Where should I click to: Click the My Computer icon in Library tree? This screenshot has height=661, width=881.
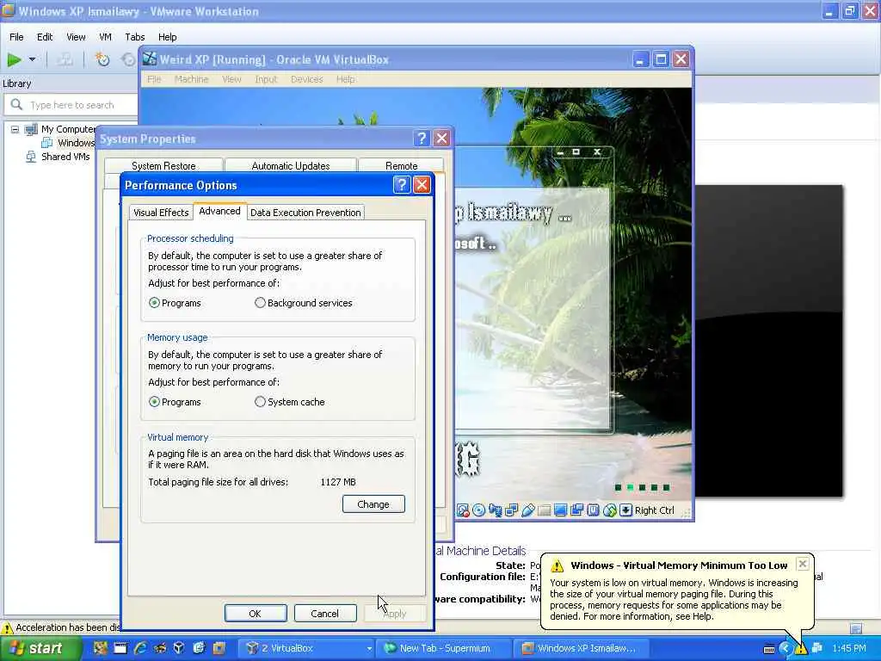32,129
